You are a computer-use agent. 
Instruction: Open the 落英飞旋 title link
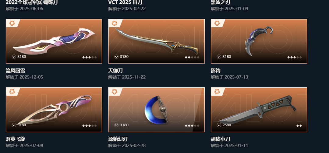15,139
